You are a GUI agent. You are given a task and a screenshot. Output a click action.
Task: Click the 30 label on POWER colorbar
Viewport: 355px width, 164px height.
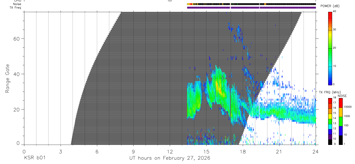pyautogui.click(x=334, y=30)
